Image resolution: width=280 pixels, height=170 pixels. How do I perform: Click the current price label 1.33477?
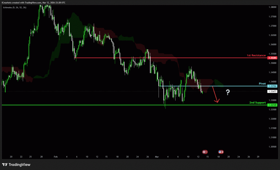tap(273, 91)
